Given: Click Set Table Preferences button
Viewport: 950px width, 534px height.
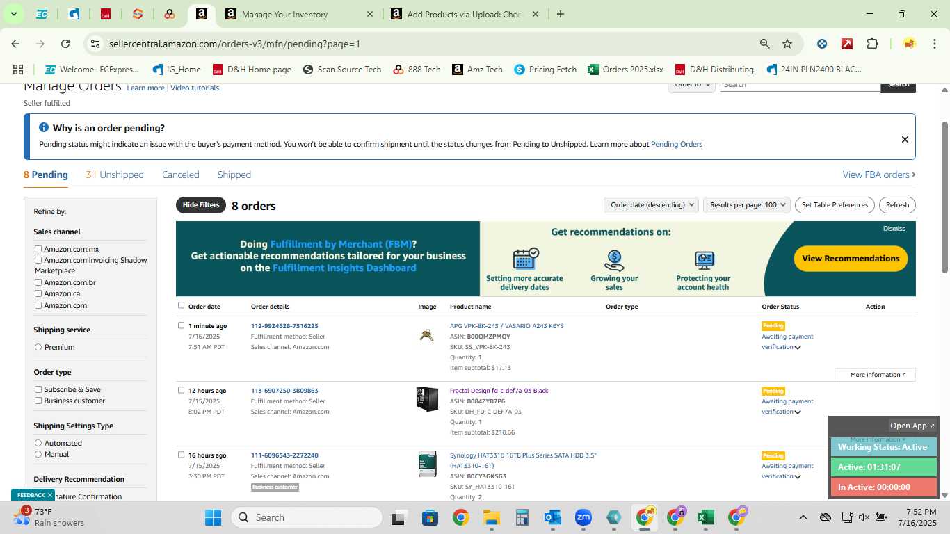Looking at the screenshot, I should (835, 205).
